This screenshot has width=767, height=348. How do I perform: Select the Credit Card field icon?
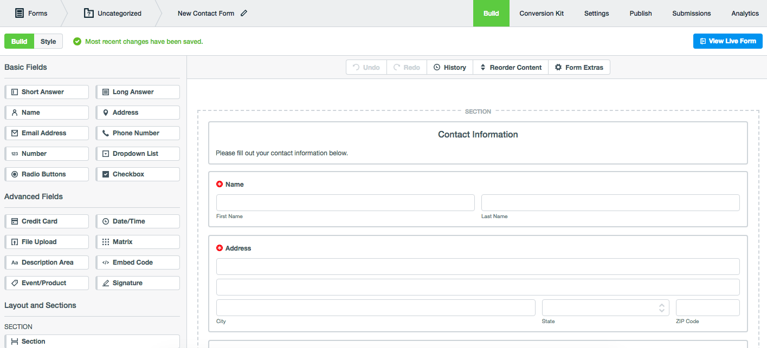tap(47, 221)
